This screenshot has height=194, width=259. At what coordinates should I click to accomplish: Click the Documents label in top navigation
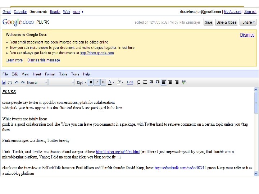[x=38, y=12]
